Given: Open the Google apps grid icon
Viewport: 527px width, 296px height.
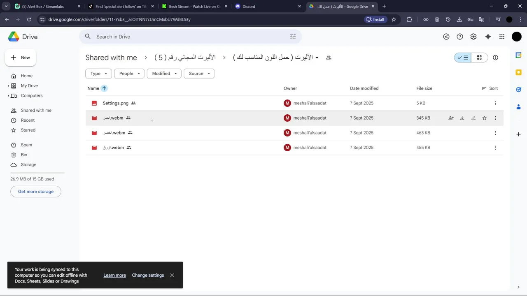Looking at the screenshot, I should tap(501, 37).
